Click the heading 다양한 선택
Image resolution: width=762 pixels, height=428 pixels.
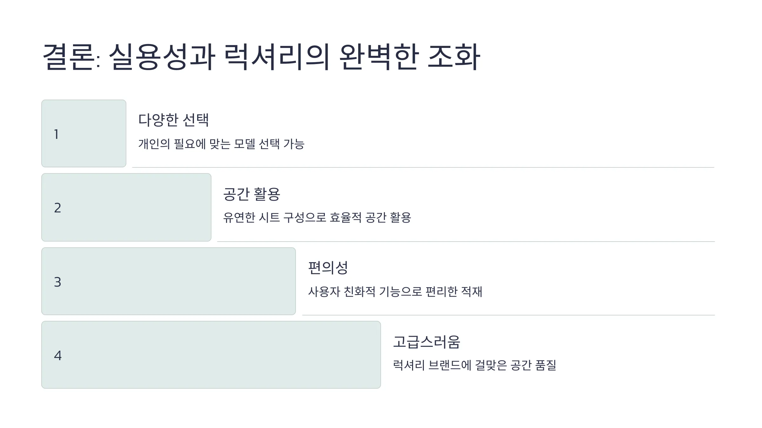pyautogui.click(x=174, y=120)
